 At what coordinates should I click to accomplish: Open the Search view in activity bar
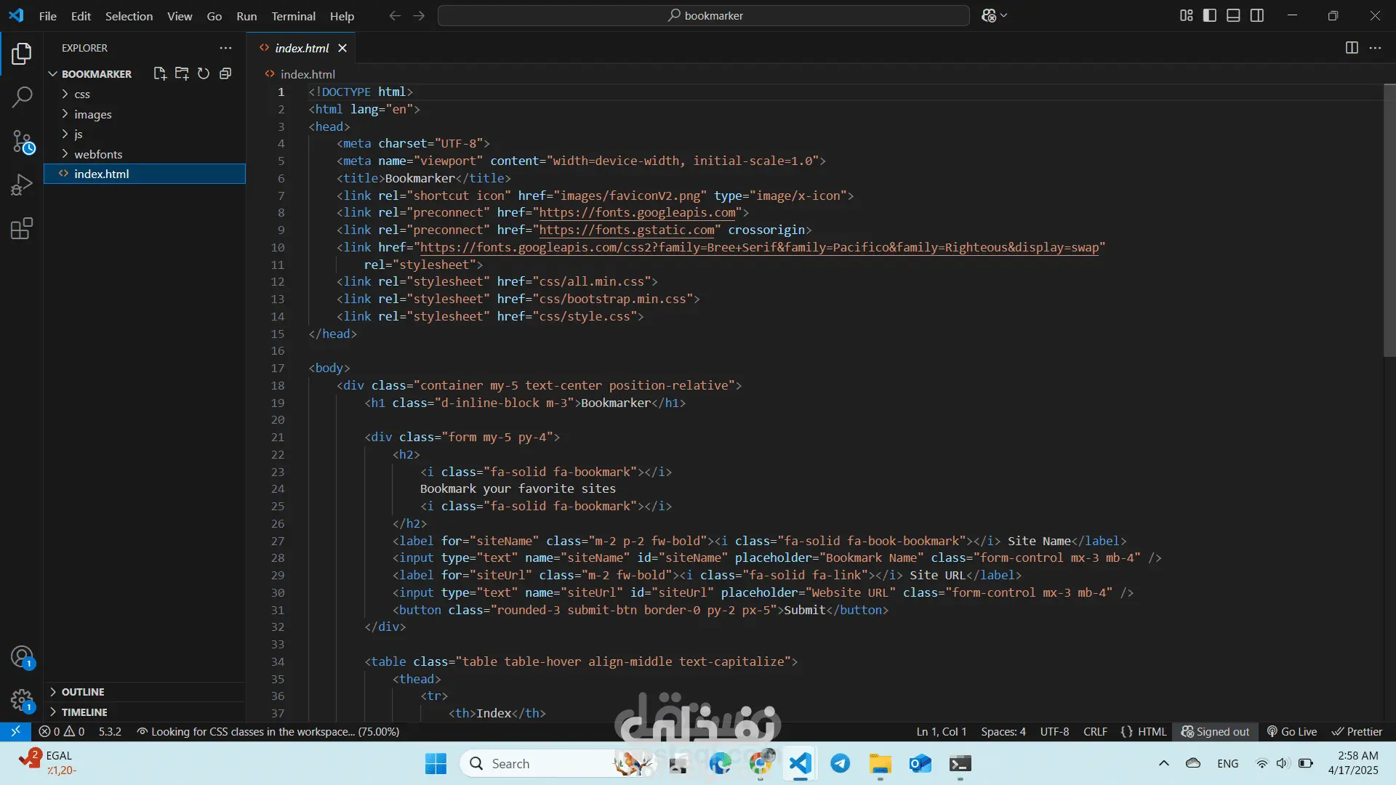[x=22, y=97]
